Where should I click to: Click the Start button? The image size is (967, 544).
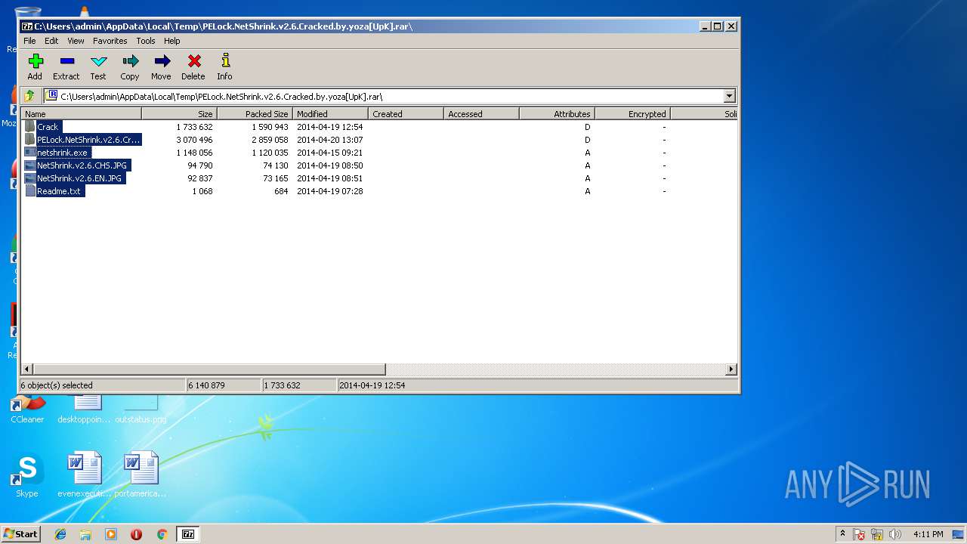21,534
